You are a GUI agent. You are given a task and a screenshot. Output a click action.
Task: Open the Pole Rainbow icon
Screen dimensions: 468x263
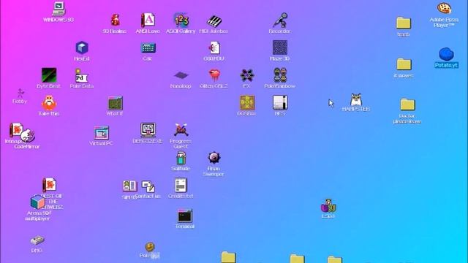(x=280, y=75)
